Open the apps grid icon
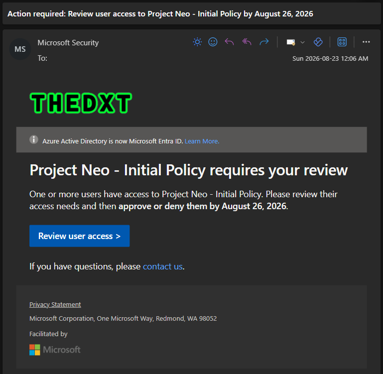Screen dimensions: 383x374 click(342, 42)
